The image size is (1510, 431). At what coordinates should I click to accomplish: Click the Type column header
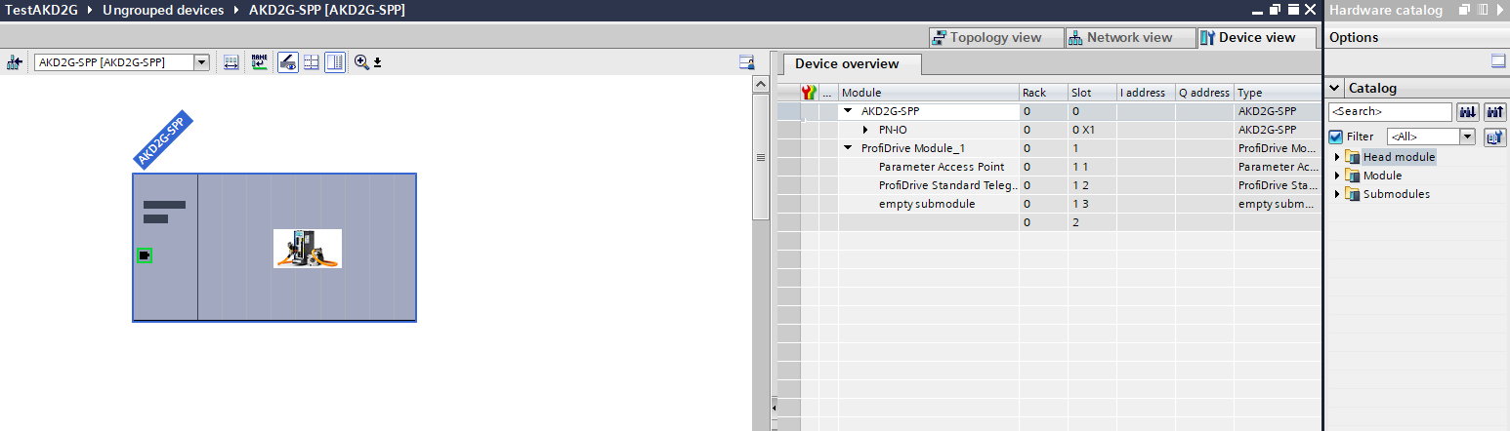1278,93
